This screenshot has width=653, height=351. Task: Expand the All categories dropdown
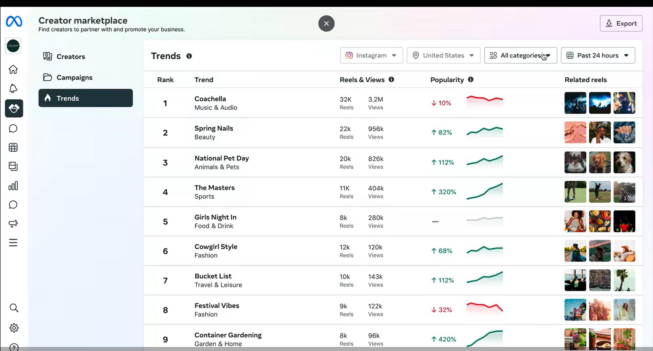(x=521, y=55)
